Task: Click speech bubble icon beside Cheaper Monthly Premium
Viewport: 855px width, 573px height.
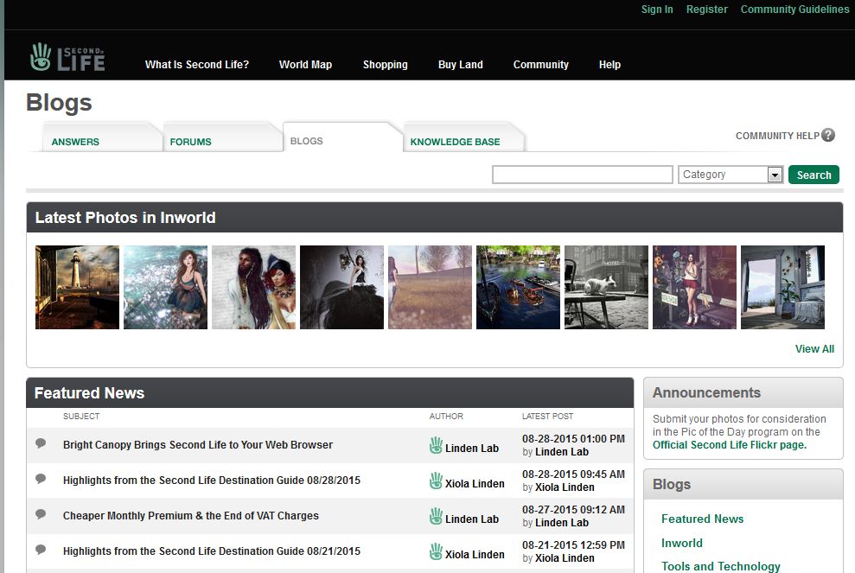Action: click(x=41, y=514)
